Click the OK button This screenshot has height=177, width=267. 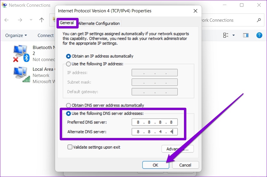click(156, 165)
